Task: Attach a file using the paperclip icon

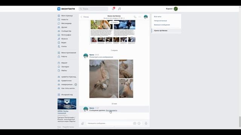Action: click(x=83, y=123)
